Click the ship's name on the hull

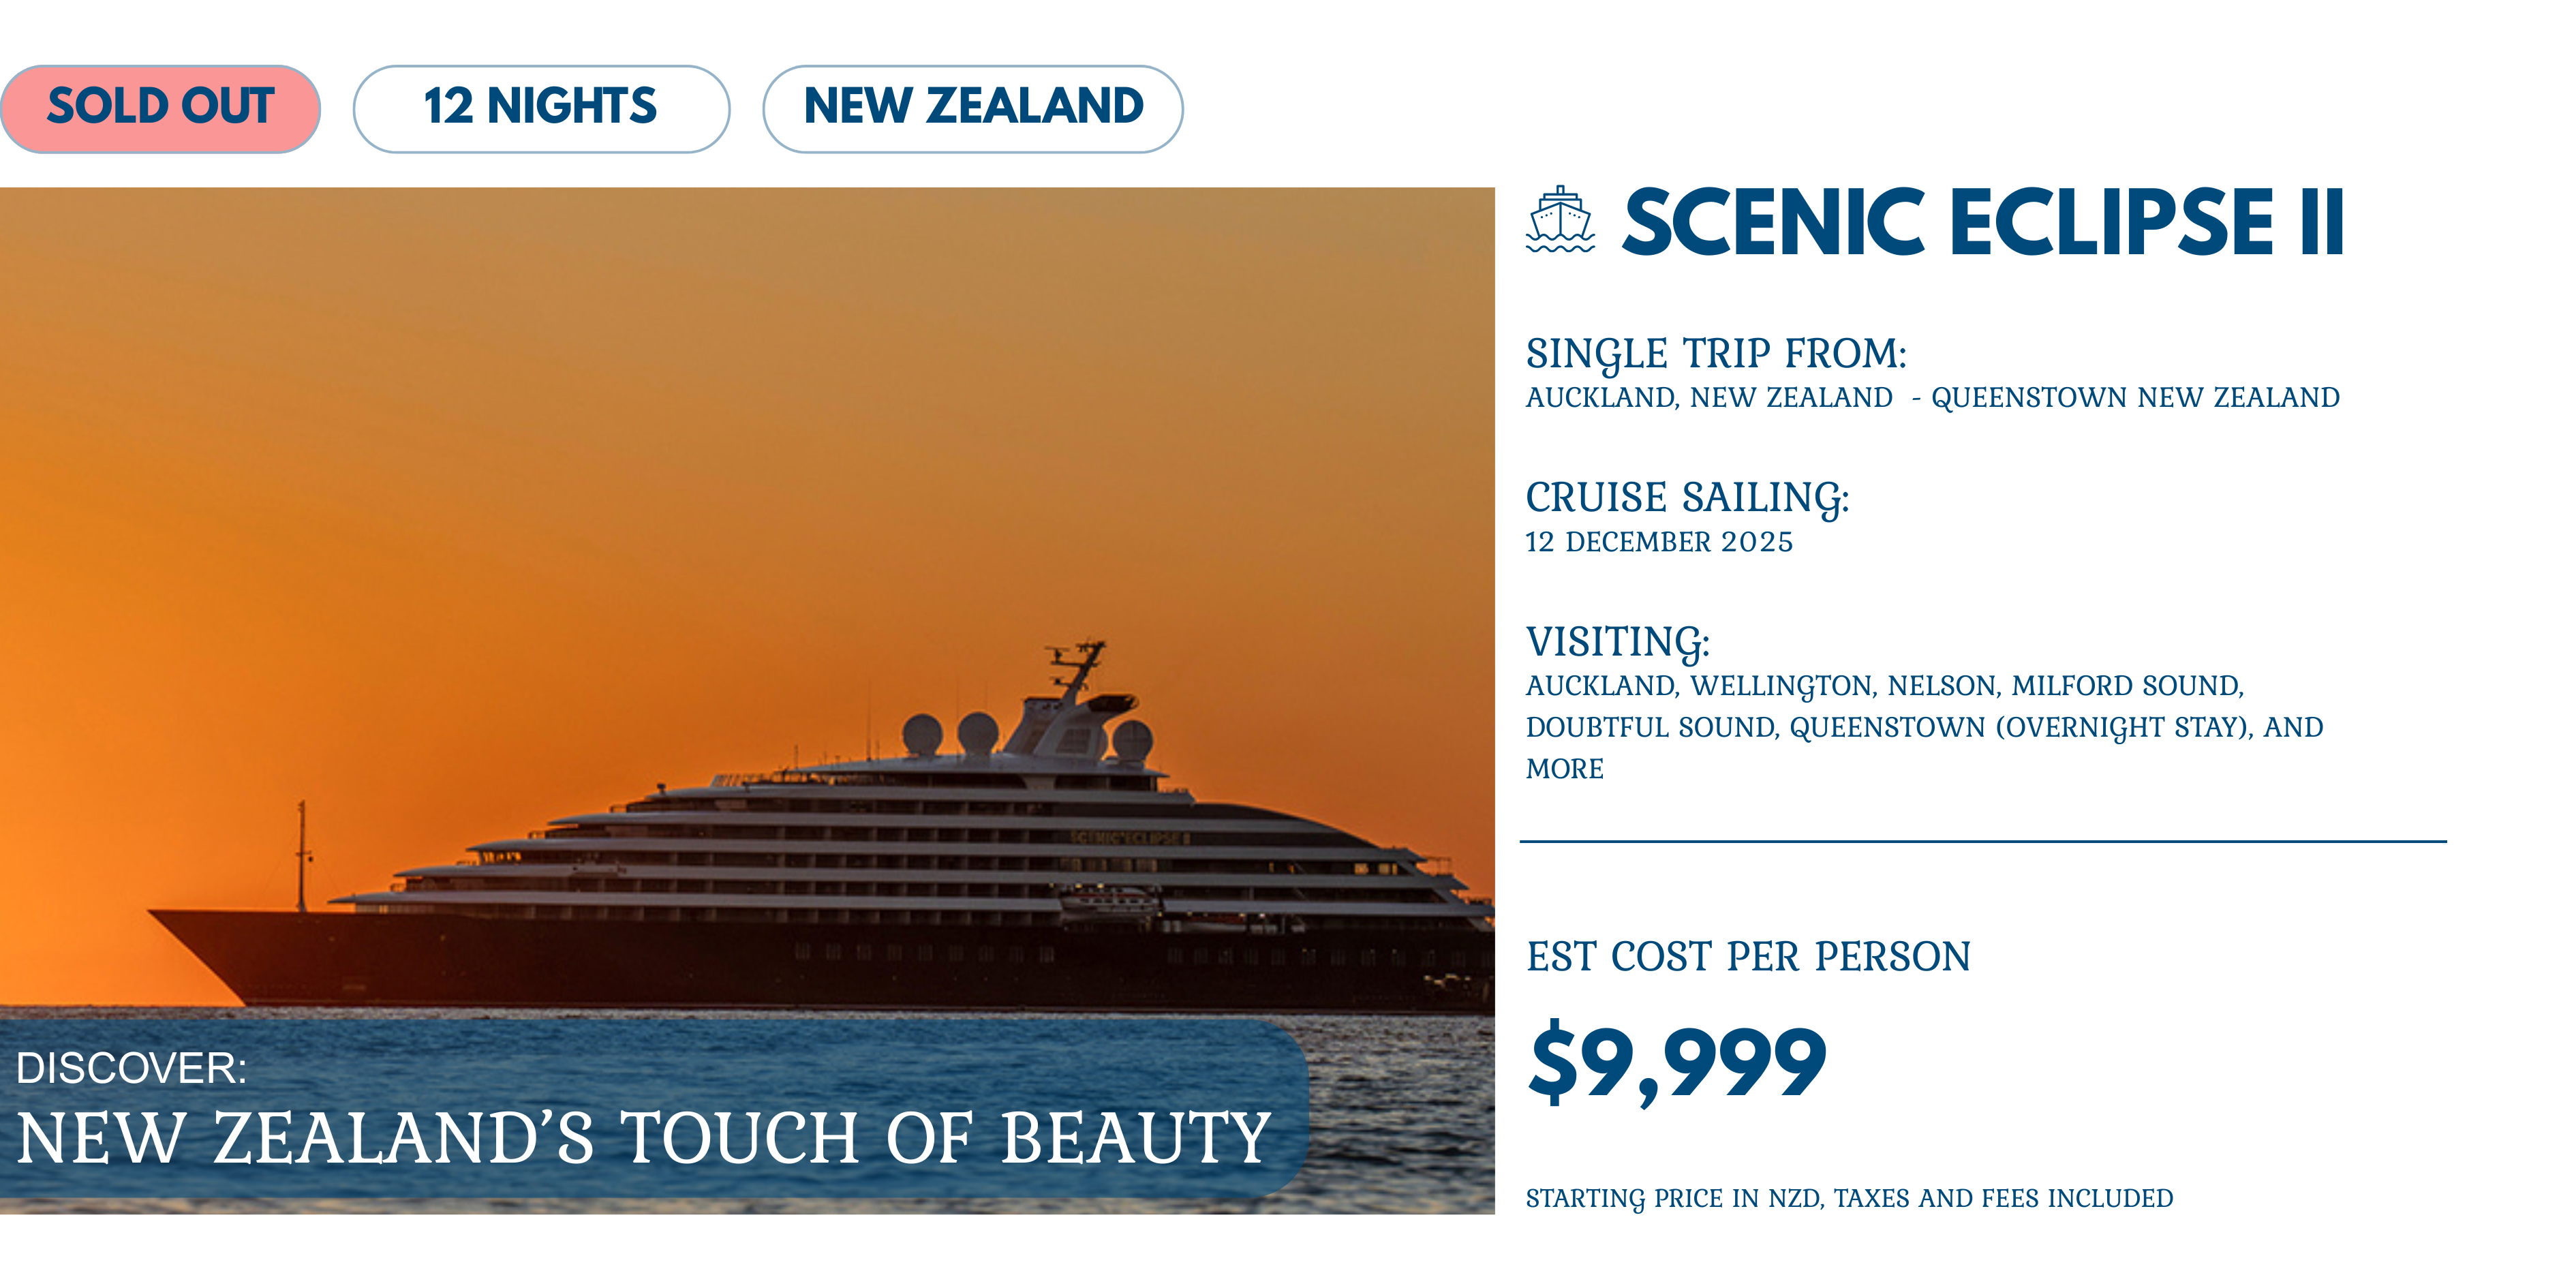coord(1129,838)
